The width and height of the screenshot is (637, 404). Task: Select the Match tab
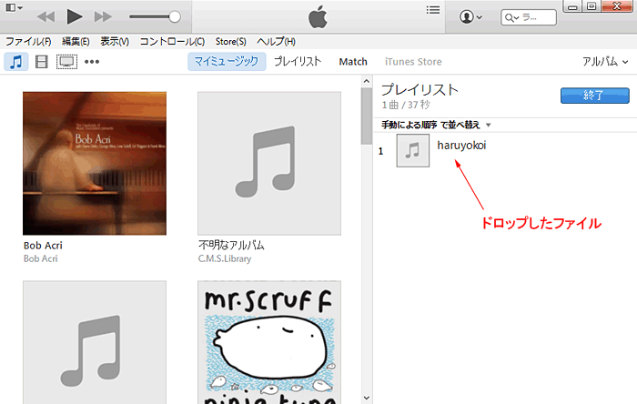pyautogui.click(x=353, y=62)
